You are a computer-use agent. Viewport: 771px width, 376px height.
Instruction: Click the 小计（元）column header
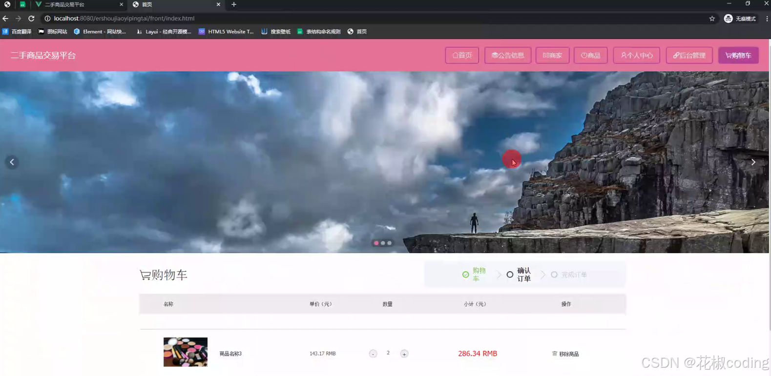tap(475, 304)
